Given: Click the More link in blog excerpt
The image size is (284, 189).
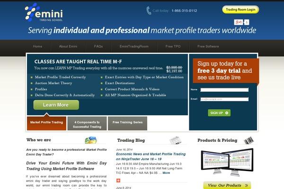Looking at the screenshot, I should tap(166, 173).
